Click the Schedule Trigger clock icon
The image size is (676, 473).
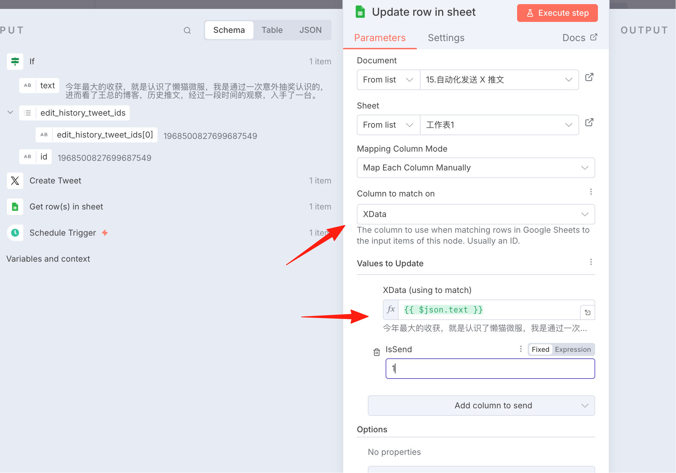15,233
